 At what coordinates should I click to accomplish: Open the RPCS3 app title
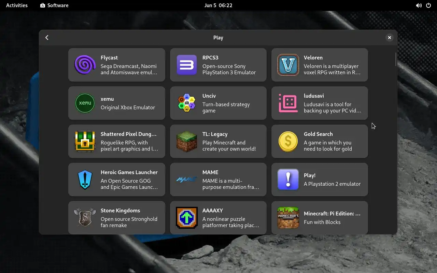[x=210, y=58]
